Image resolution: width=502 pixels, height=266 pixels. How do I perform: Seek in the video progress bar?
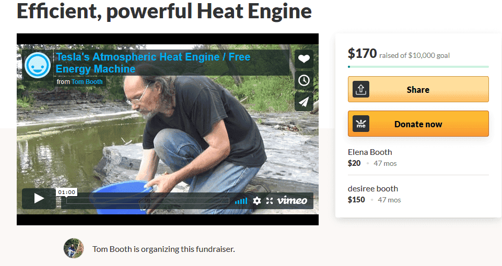(148, 201)
